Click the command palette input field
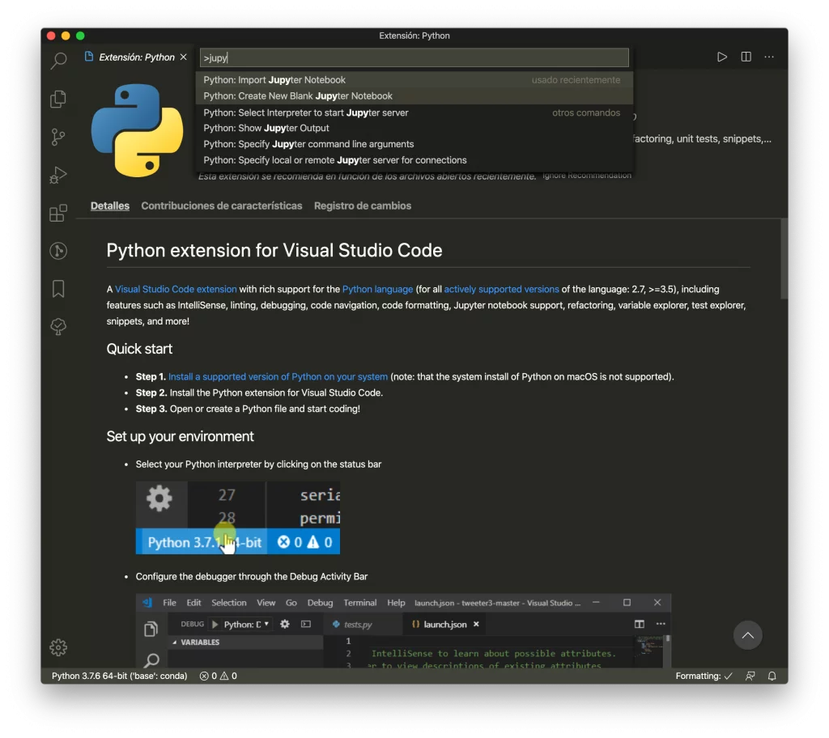 coord(414,58)
